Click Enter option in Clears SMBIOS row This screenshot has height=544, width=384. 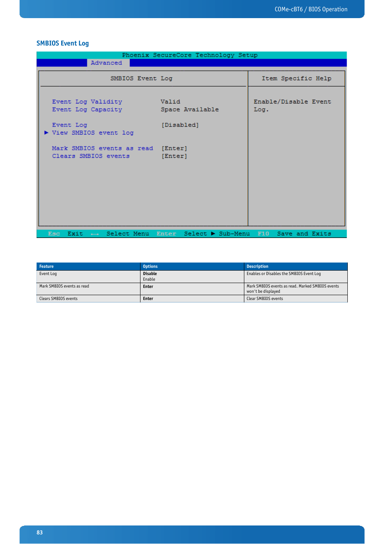[x=148, y=299]
